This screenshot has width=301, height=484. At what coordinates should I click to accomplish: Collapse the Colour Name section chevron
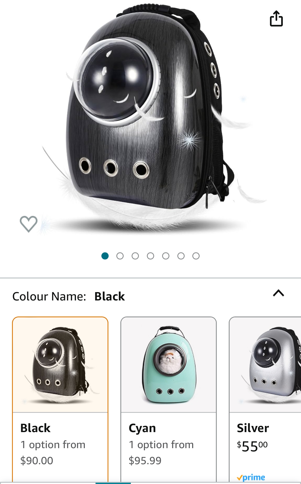pyautogui.click(x=278, y=293)
